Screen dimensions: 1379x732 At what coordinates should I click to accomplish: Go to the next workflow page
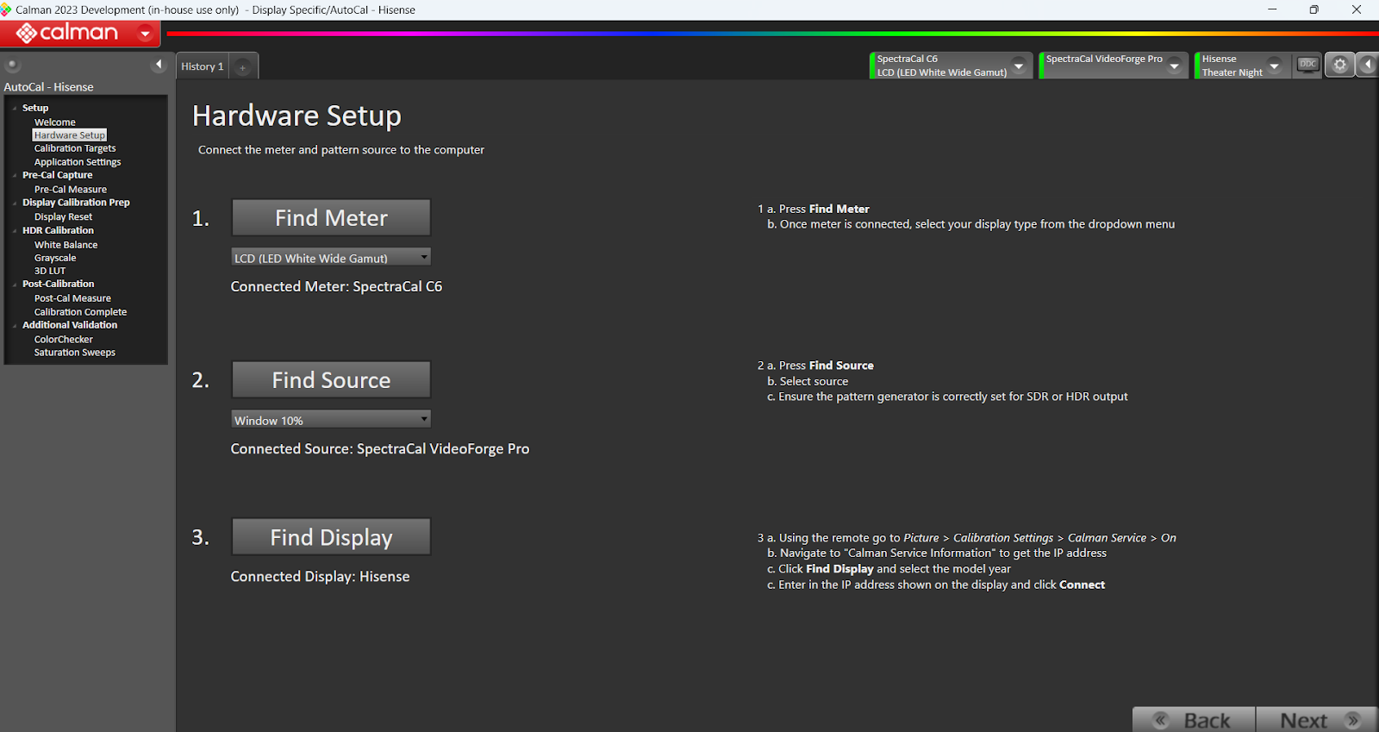tap(1317, 720)
